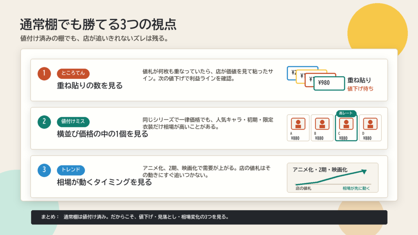Click the heading 重ね貼りの数を見る
This screenshot has width=418, height=235.
click(90, 86)
